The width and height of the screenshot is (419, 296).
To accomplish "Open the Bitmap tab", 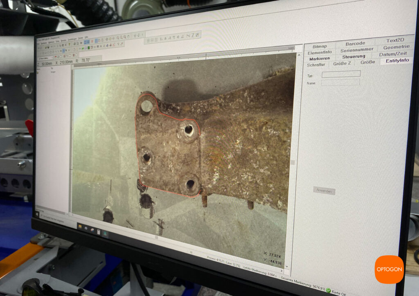I will tap(320, 47).
